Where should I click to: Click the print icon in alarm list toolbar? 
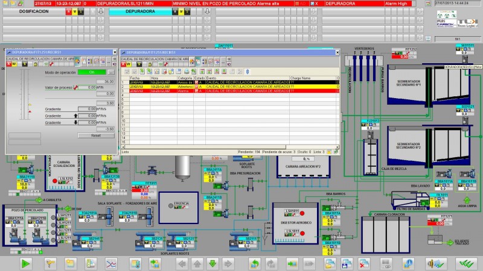(x=187, y=72)
